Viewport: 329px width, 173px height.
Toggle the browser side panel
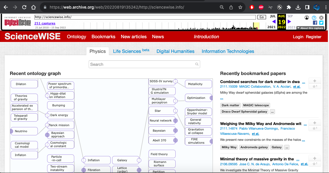[x=307, y=7]
